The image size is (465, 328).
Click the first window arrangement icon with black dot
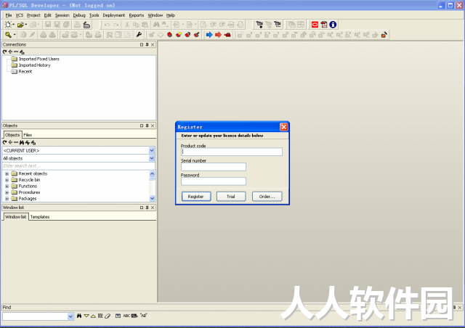click(259, 25)
